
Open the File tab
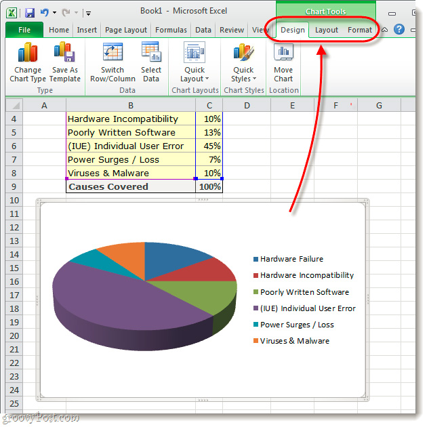tap(24, 30)
